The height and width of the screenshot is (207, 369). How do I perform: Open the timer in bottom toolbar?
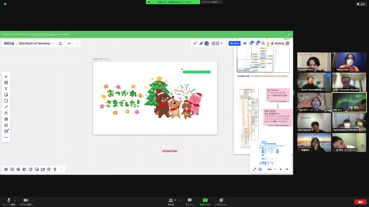(x=49, y=169)
